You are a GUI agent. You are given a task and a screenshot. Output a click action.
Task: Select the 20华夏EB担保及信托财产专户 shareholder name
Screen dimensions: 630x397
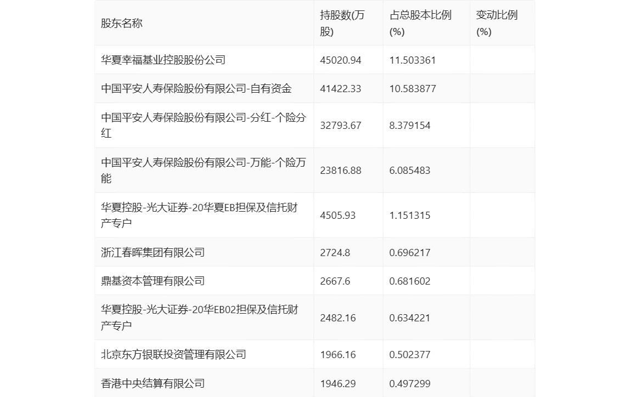pyautogui.click(x=199, y=215)
